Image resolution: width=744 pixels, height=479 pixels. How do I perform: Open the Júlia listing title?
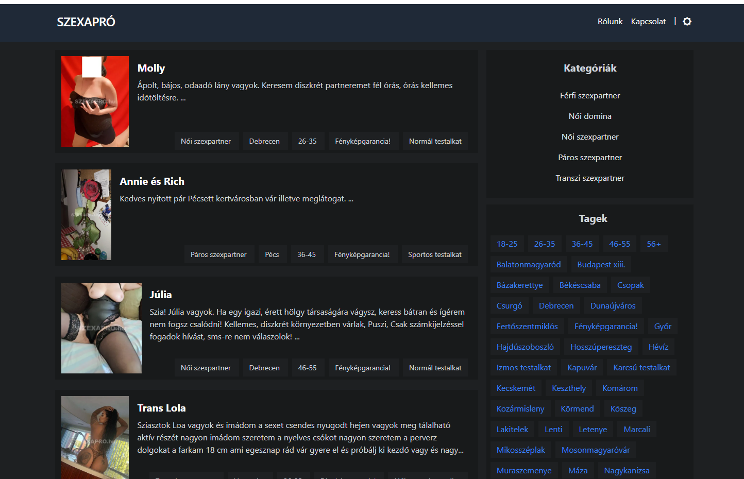[161, 295]
